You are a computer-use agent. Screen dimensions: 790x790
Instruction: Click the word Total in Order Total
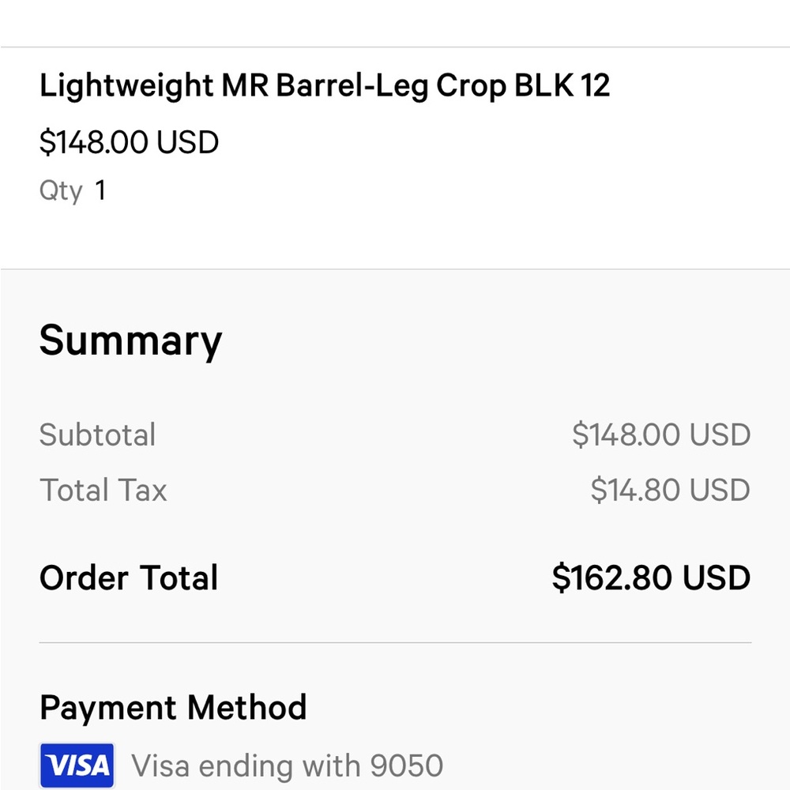tap(179, 577)
